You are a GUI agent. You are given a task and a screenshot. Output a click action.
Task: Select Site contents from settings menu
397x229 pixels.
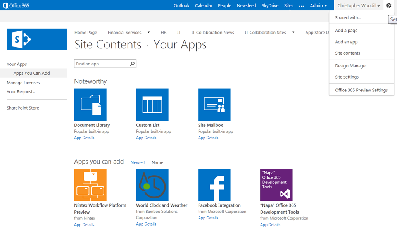[347, 53]
